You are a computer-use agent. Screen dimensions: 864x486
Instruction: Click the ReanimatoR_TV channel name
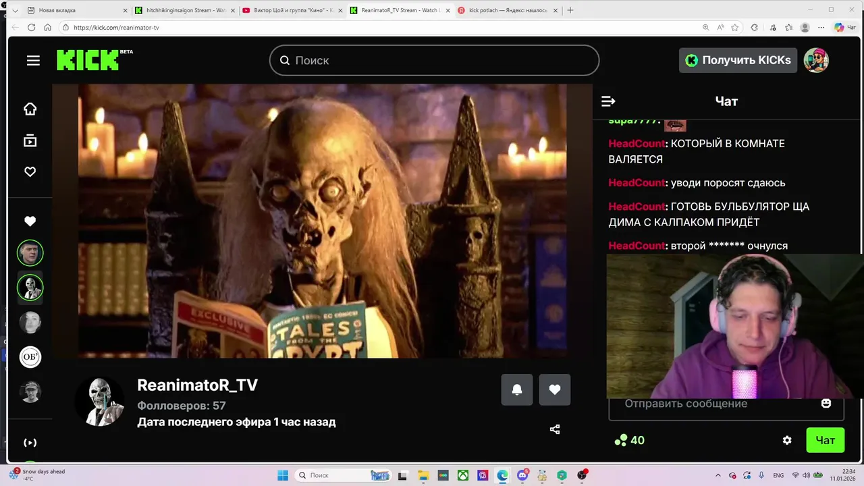point(198,385)
